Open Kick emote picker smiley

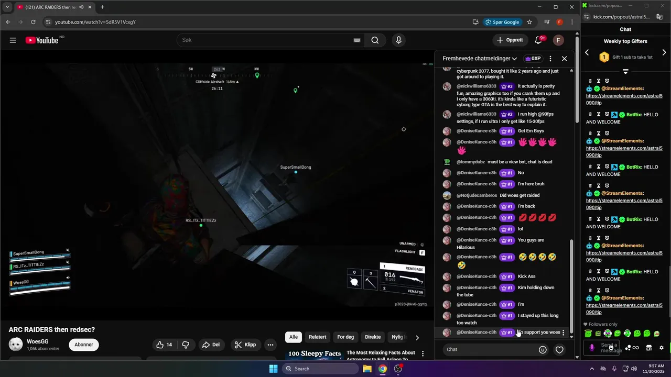611,348
